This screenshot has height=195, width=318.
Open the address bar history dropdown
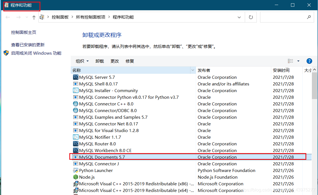pyautogui.click(x=239, y=17)
